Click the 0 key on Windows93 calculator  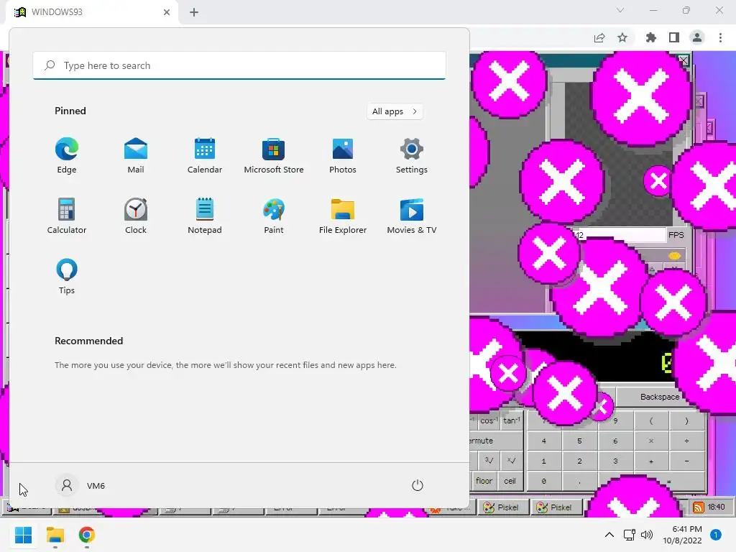click(543, 481)
